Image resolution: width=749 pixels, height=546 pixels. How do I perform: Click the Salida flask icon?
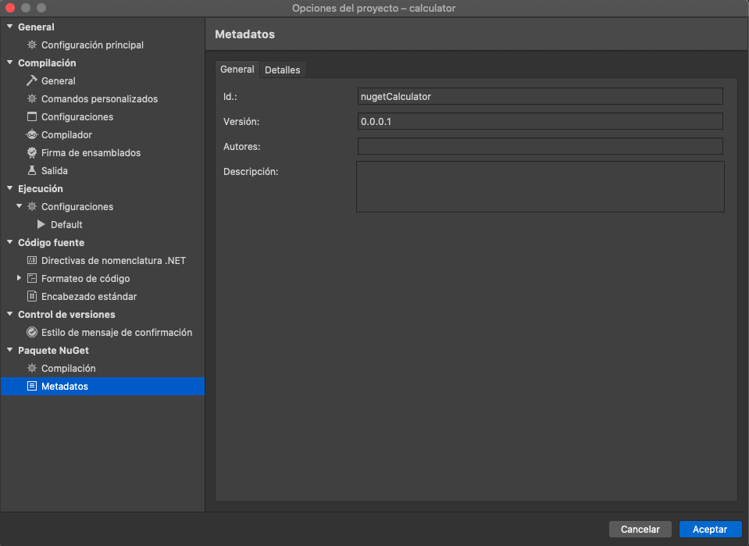32,171
